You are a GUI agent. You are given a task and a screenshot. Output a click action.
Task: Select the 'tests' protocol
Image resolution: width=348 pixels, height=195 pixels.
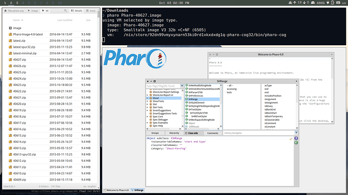229,92
